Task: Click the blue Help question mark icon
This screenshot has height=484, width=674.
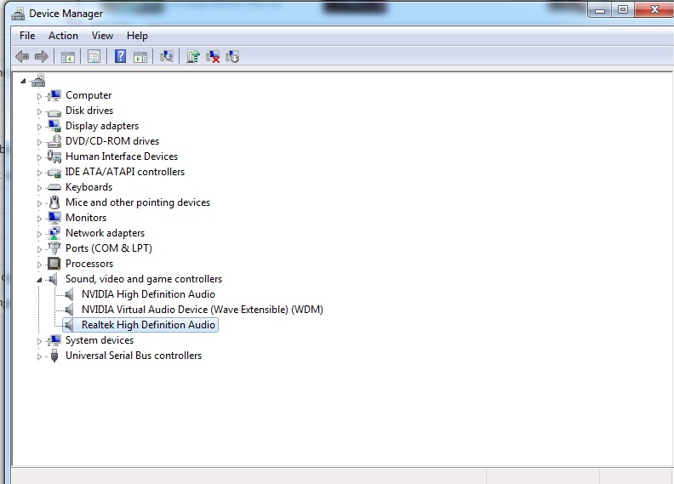Action: [x=120, y=56]
